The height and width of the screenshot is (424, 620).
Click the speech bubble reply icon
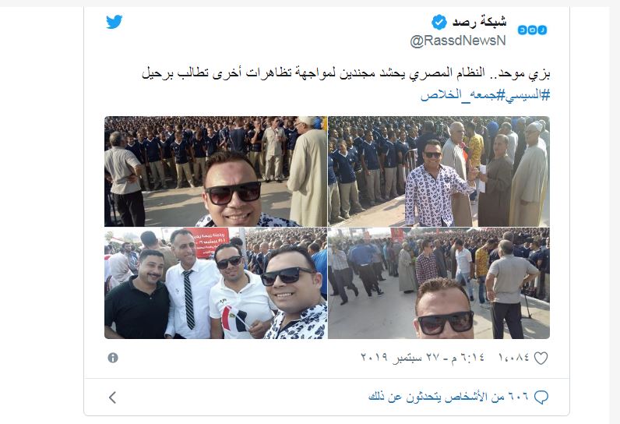pyautogui.click(x=541, y=397)
